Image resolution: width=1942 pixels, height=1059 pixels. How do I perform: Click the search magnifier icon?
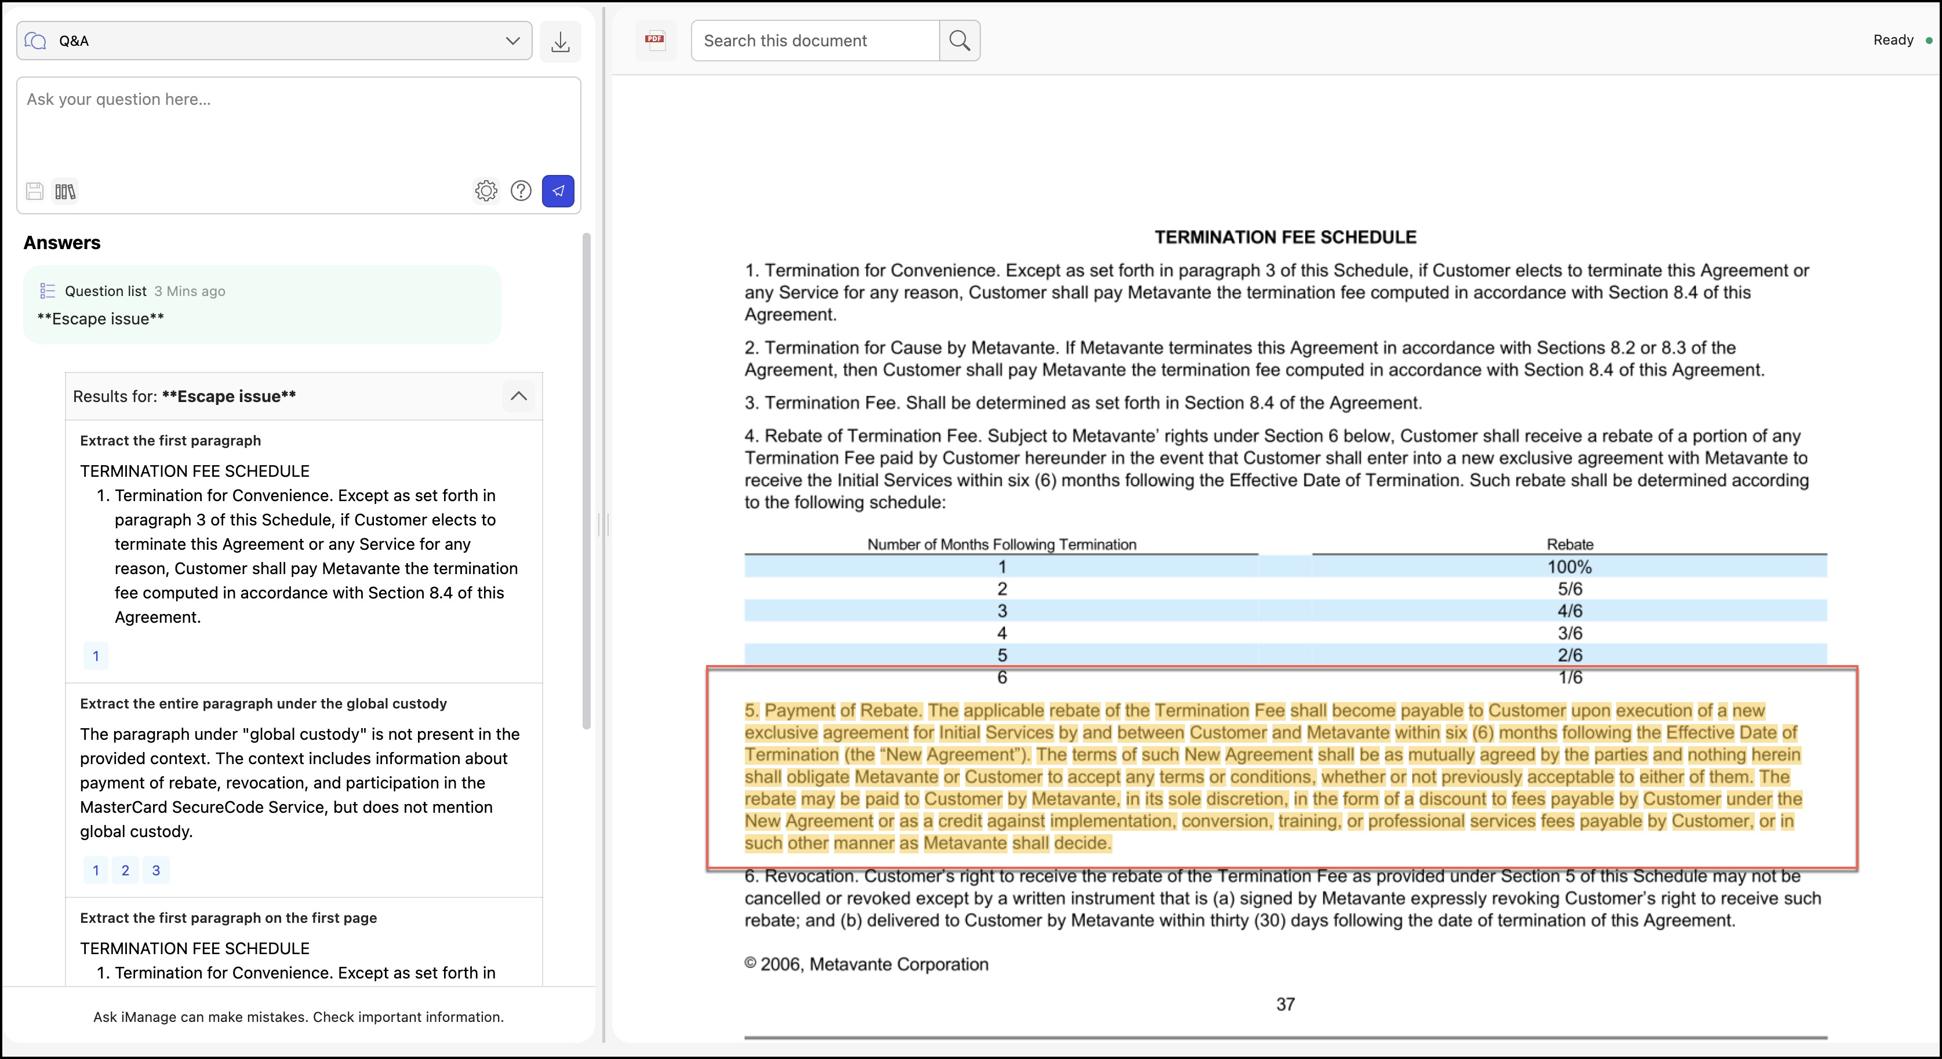tap(959, 41)
